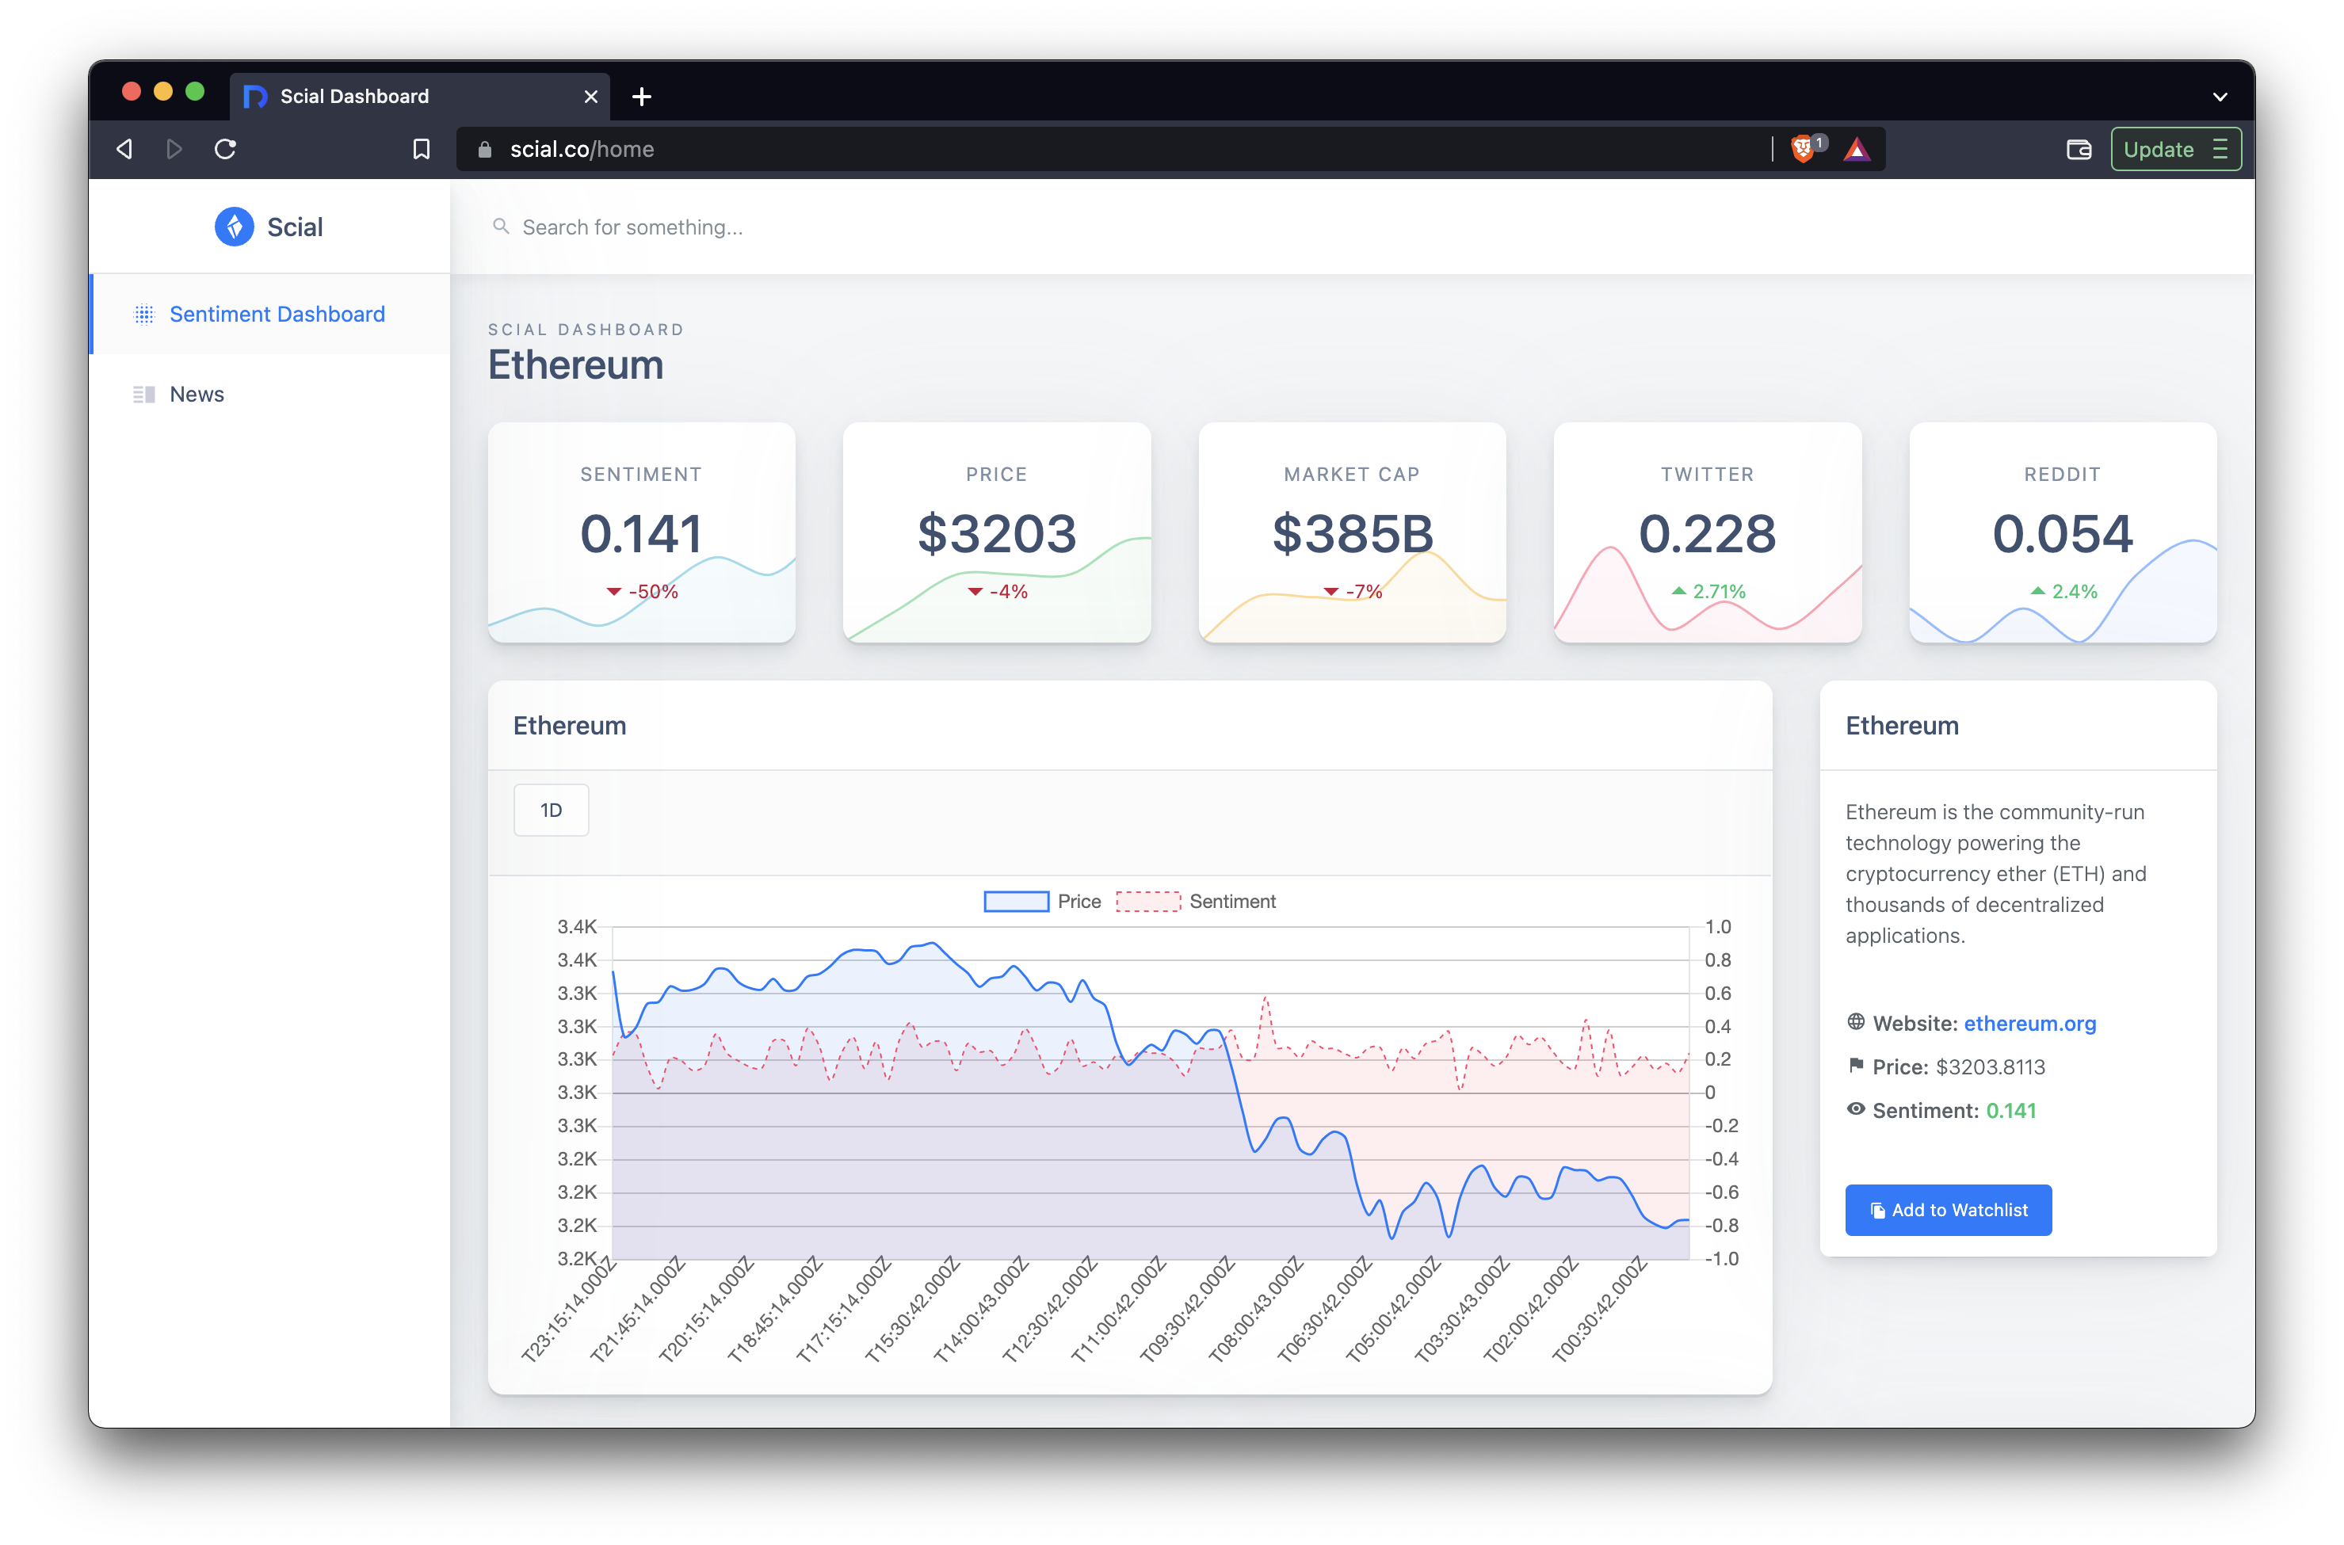Click the flag icon beside Price

click(x=1855, y=1065)
